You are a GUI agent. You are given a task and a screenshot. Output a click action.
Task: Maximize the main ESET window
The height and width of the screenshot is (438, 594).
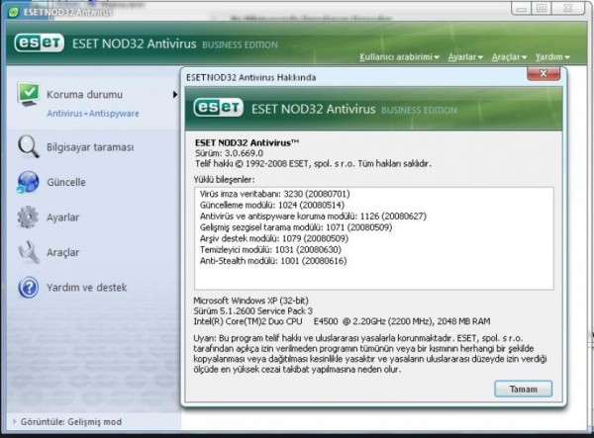tap(541, 8)
